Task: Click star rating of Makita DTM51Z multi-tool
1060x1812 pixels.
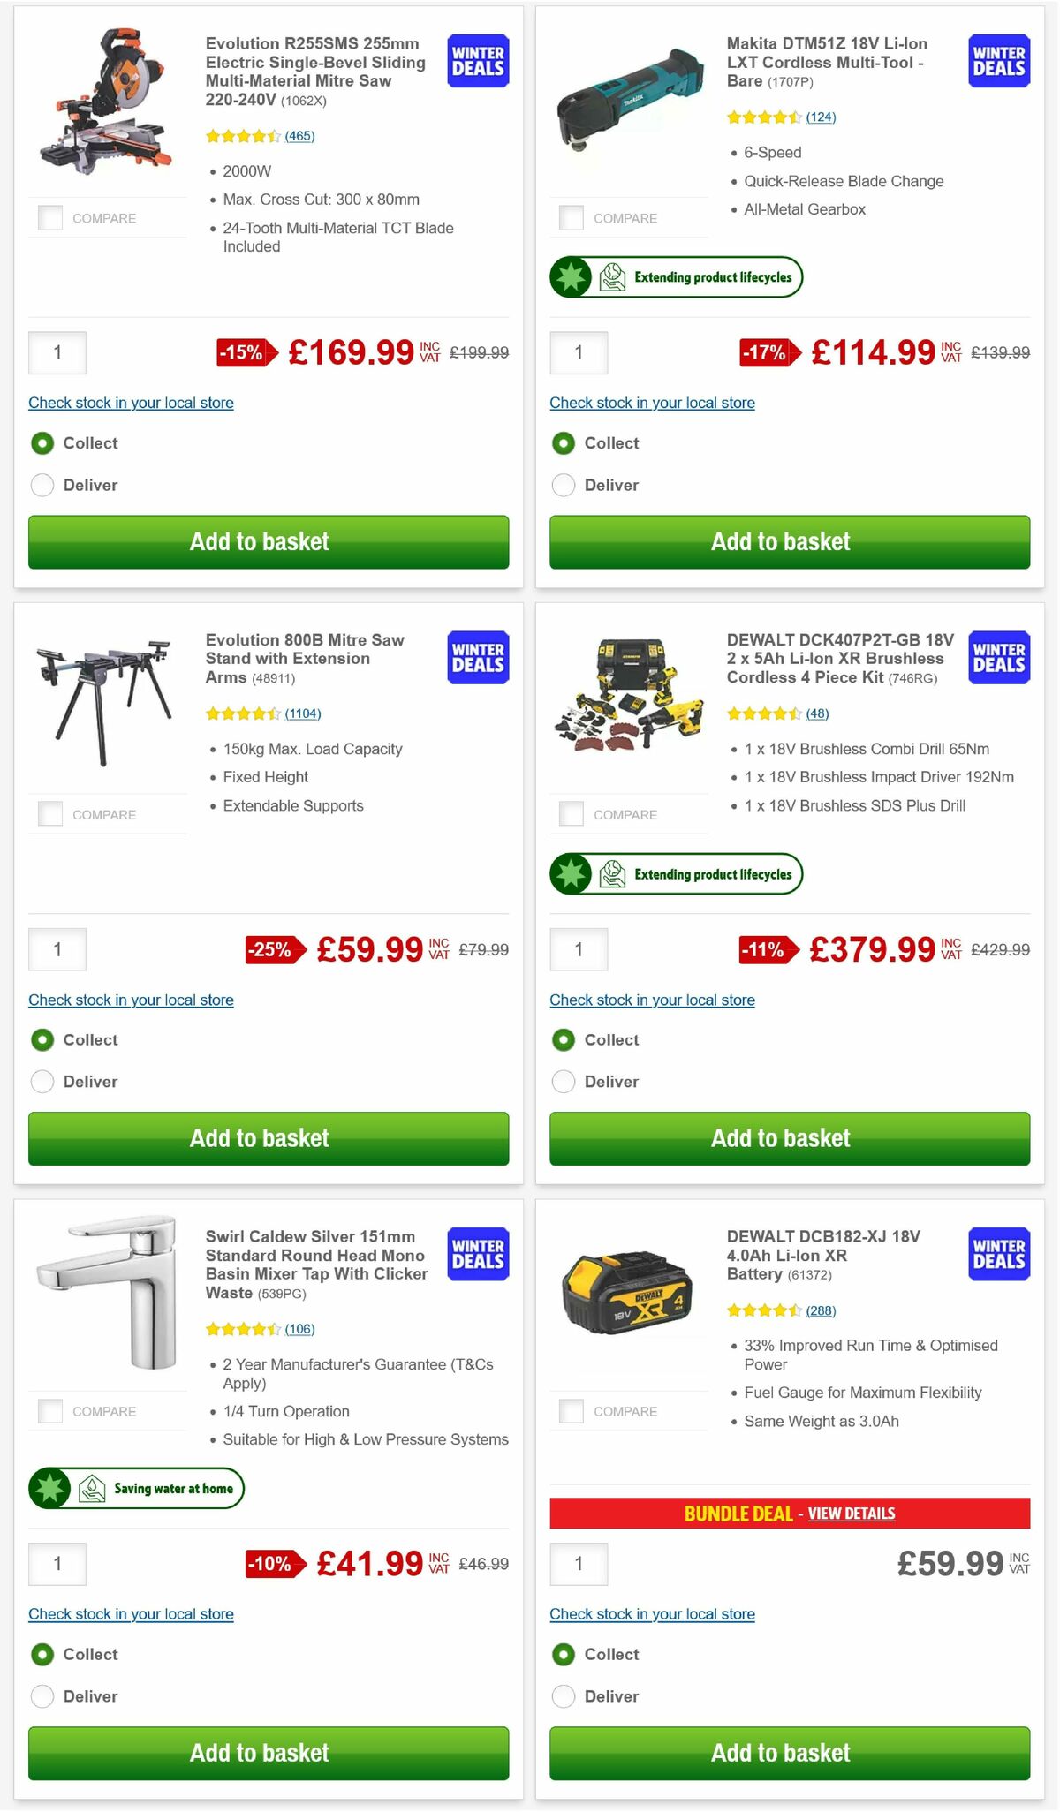Action: coord(765,116)
